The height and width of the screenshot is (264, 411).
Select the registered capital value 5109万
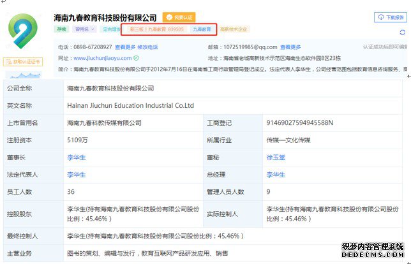(x=77, y=140)
